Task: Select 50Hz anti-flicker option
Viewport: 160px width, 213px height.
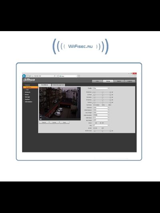Action: [x=101, y=105]
